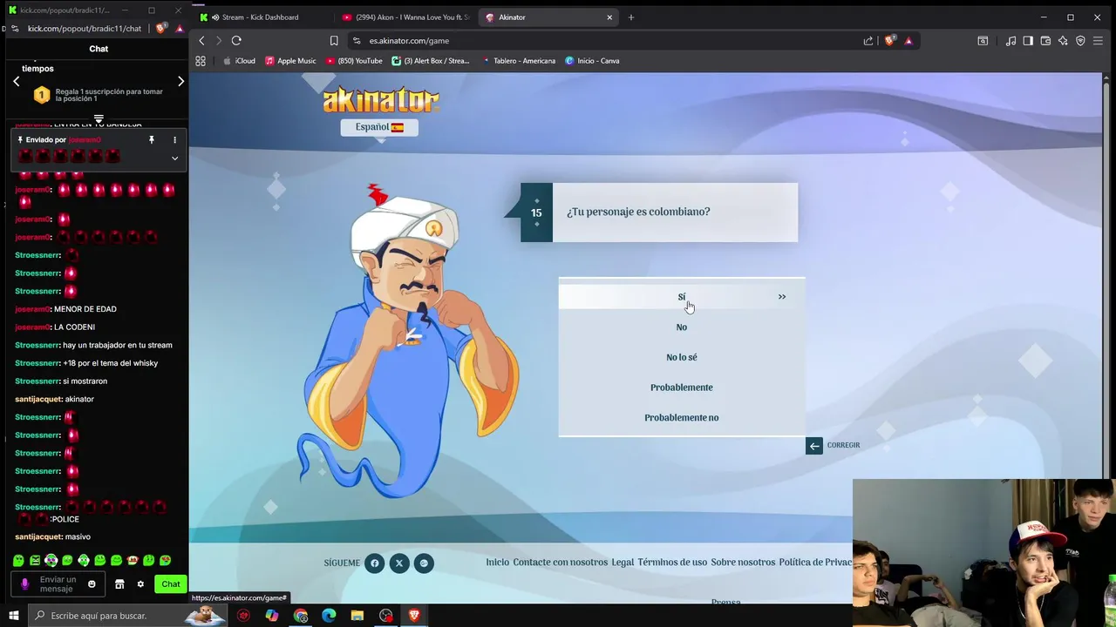The height and width of the screenshot is (627, 1116).
Task: Unpin the pinned chat message
Action: [x=151, y=140]
